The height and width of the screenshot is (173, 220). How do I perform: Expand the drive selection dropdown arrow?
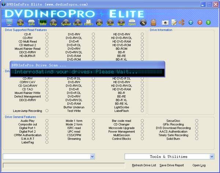pyautogui.click(x=92, y=156)
